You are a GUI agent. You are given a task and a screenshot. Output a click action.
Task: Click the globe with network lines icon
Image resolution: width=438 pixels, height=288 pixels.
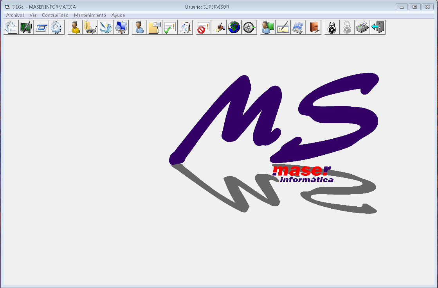(x=234, y=27)
